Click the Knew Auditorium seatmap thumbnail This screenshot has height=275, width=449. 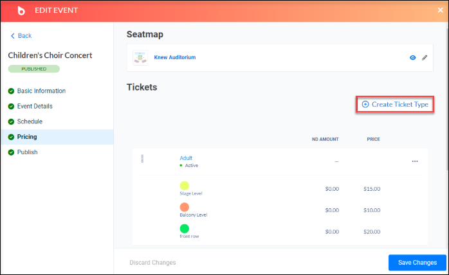click(140, 58)
